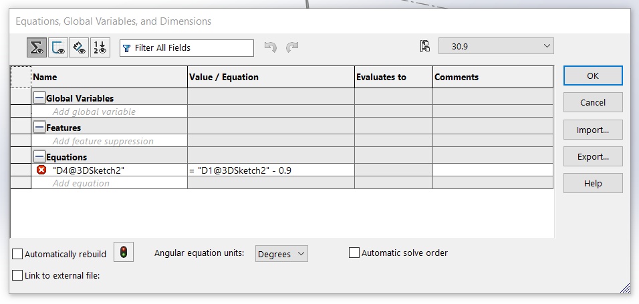Check the Link to external file box

tap(17, 275)
